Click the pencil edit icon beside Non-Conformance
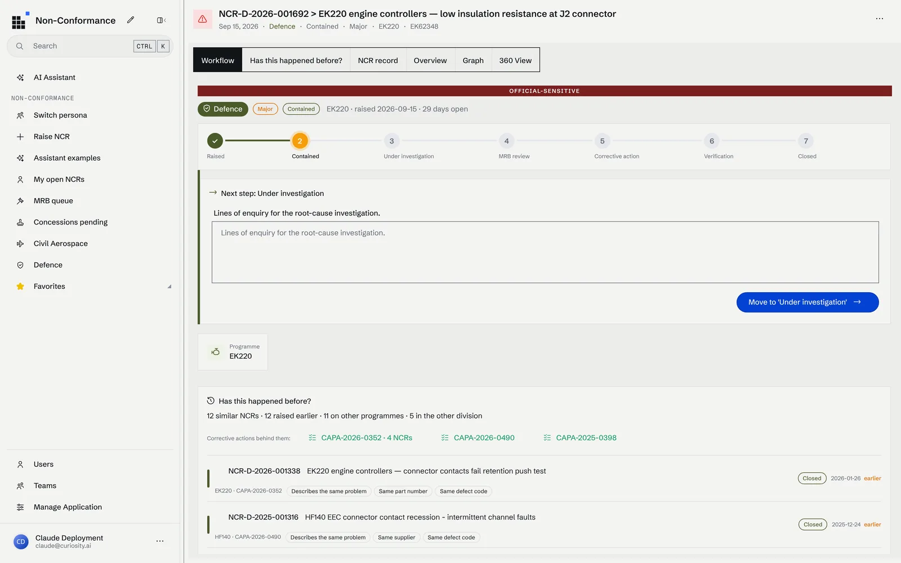Screen dimensions: 901x563 (x=131, y=20)
